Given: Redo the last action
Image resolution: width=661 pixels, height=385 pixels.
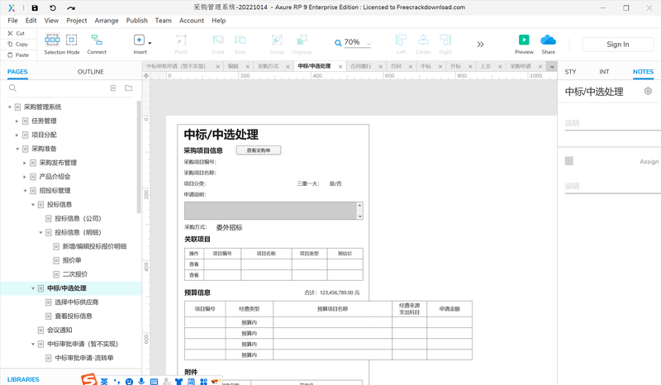Looking at the screenshot, I should click(x=71, y=7).
